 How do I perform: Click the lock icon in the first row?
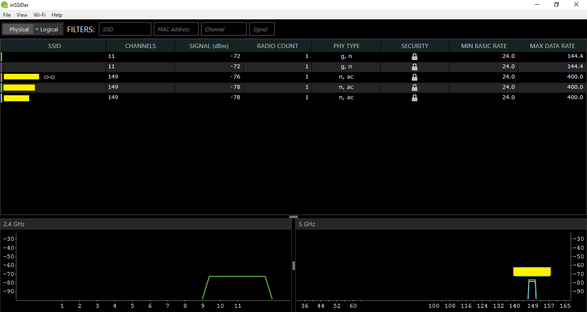(x=414, y=57)
